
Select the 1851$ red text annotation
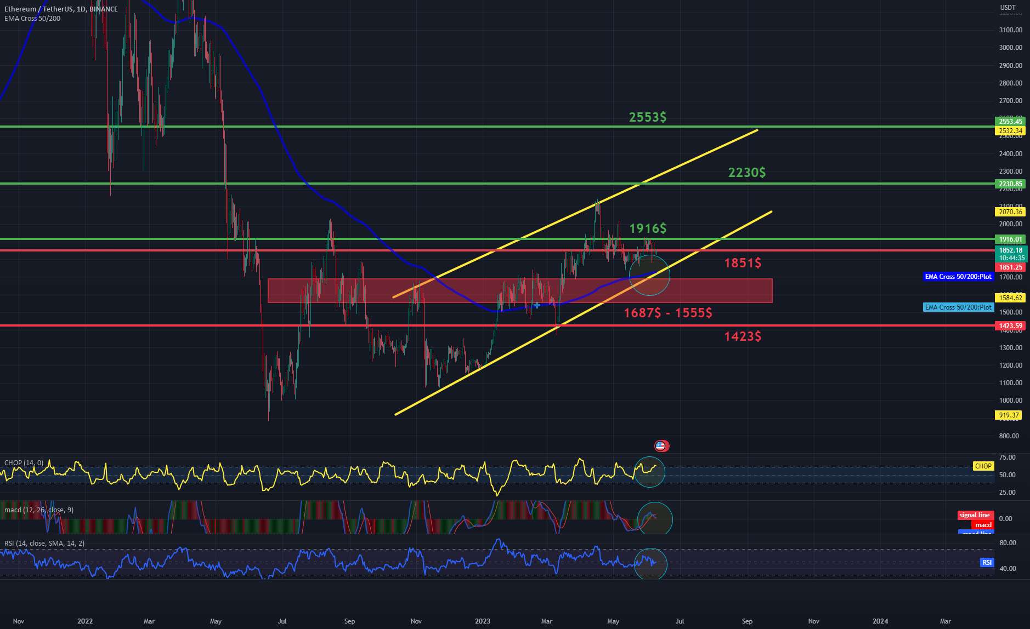pos(743,263)
